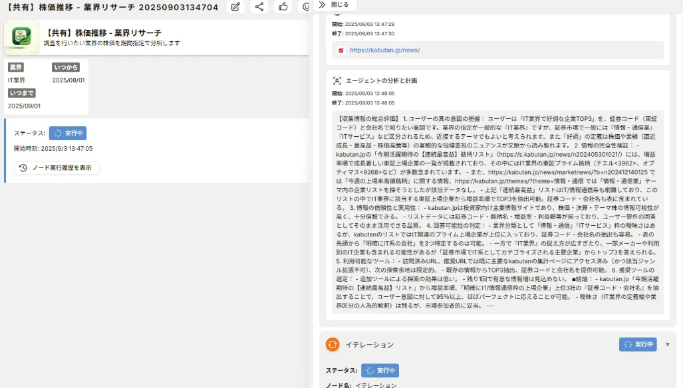The width and height of the screenshot is (683, 388).
Task: Click the 実行中 badge under イテレーション ステータス
Action: tap(380, 370)
